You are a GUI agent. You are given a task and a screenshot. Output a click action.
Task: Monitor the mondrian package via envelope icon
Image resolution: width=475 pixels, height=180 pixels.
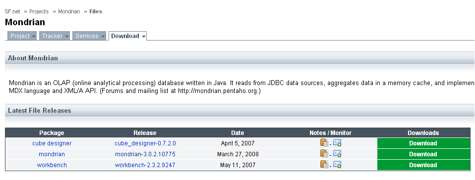tap(337, 154)
